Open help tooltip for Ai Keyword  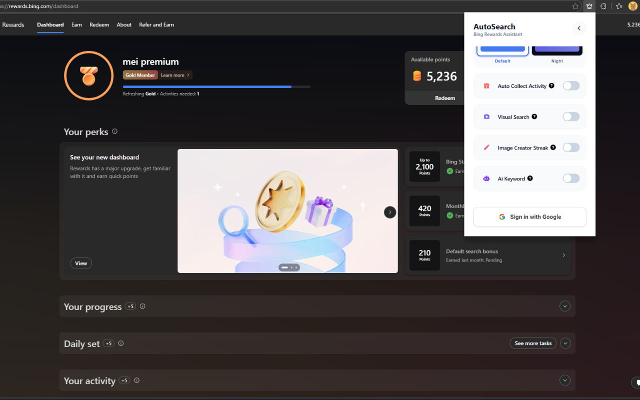530,178
